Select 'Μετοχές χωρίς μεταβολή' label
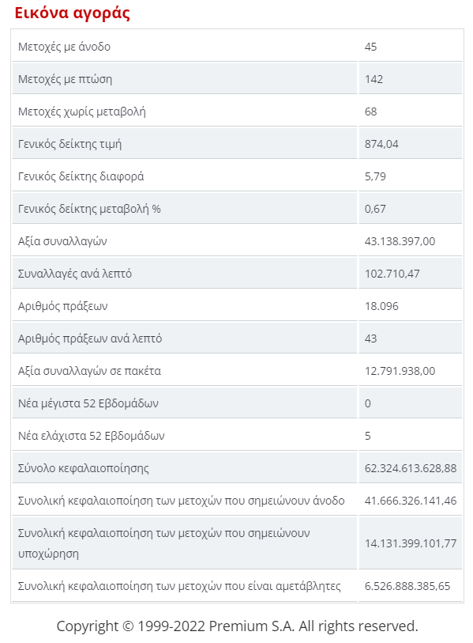Viewport: 473px width, 643px height. point(82,112)
